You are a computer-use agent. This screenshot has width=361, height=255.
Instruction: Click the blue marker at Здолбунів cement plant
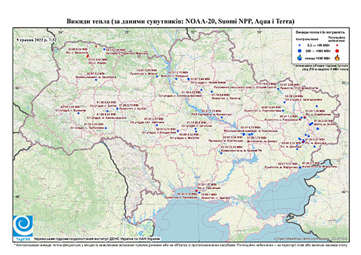pyautogui.click(x=96, y=80)
